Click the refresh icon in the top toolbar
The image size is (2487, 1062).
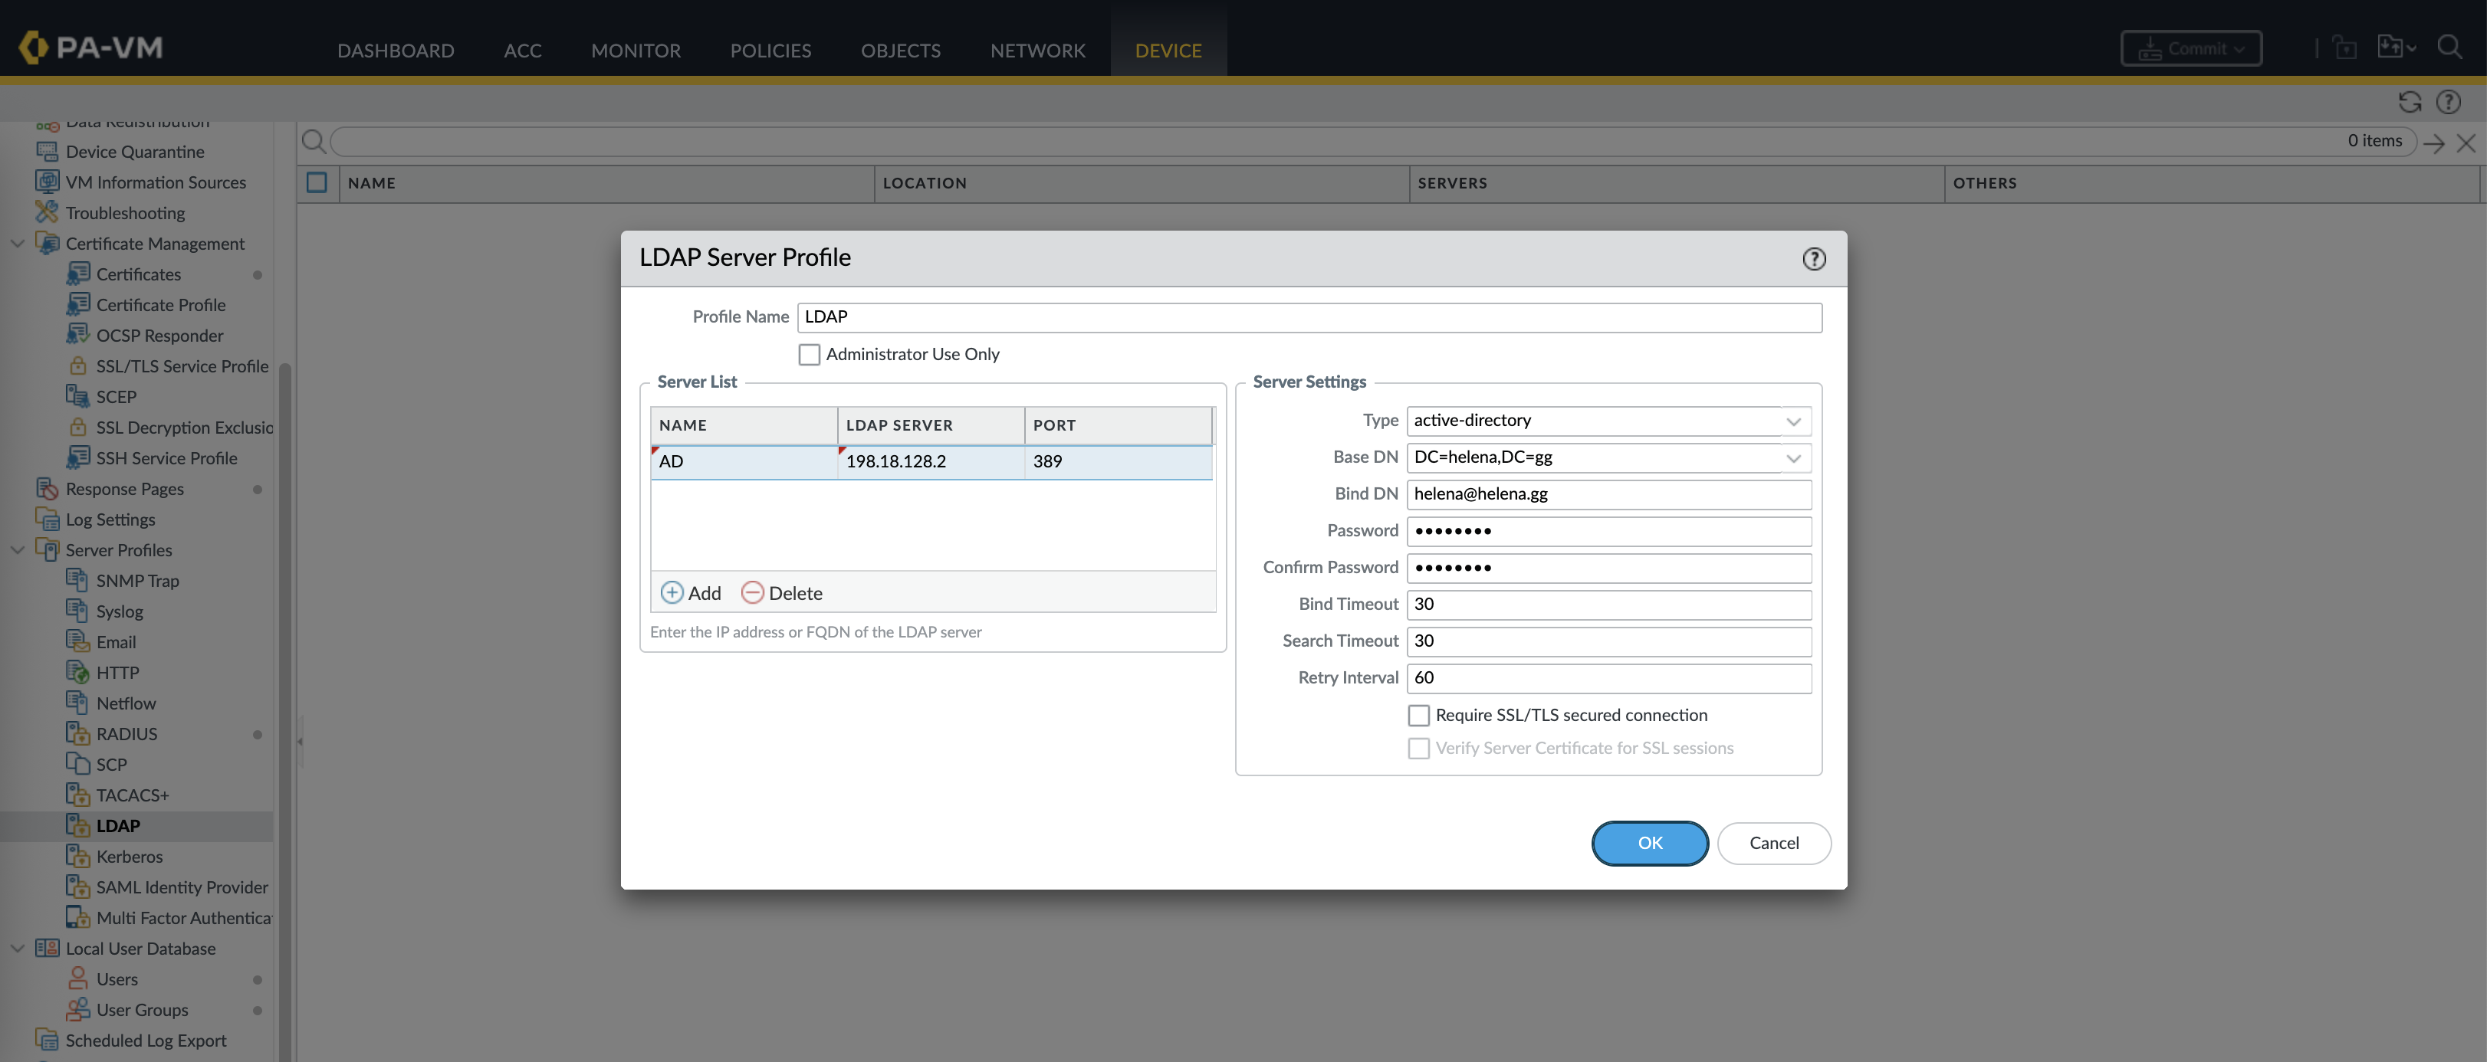pyautogui.click(x=2409, y=102)
